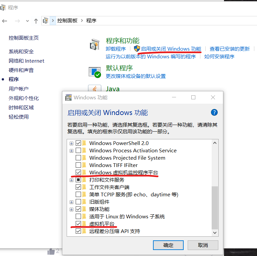Expand the 媒体功能 node
Screen dimensions: 257x256
coord(71,209)
